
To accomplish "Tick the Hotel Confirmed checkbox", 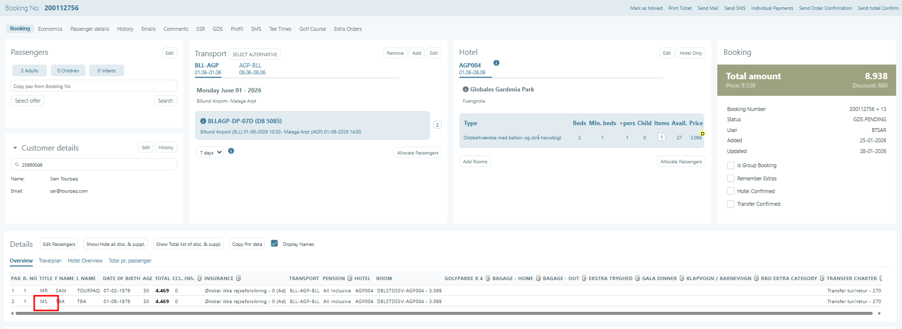I will click(730, 191).
